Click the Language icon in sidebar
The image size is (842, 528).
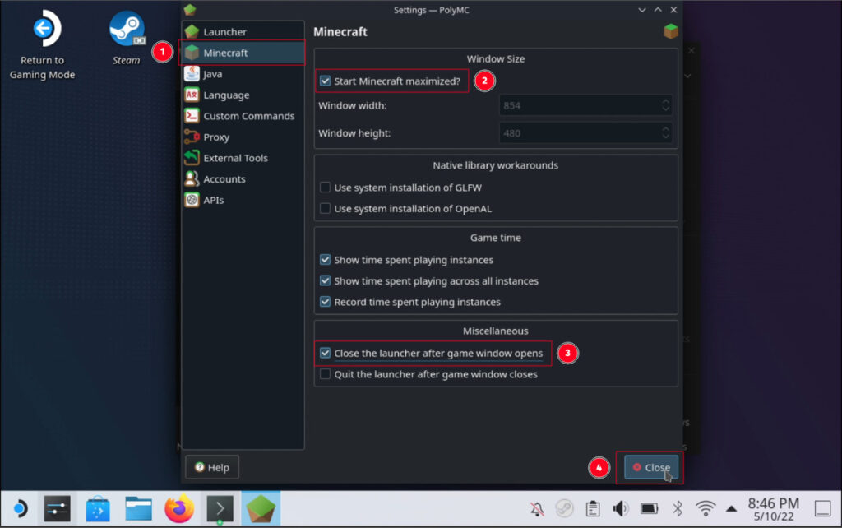pos(192,95)
